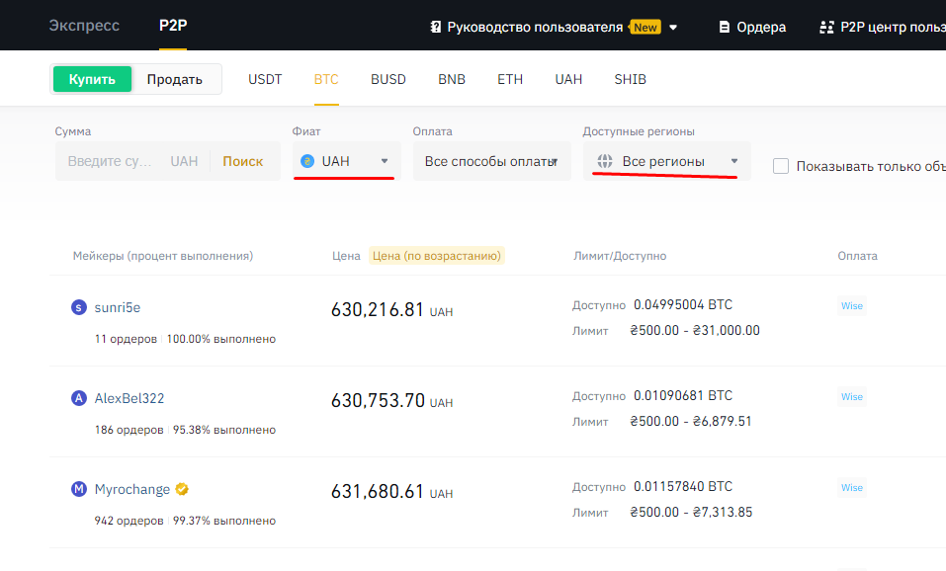The width and height of the screenshot is (946, 571).
Task: Open the payment methods dropdown
Action: pos(491,161)
